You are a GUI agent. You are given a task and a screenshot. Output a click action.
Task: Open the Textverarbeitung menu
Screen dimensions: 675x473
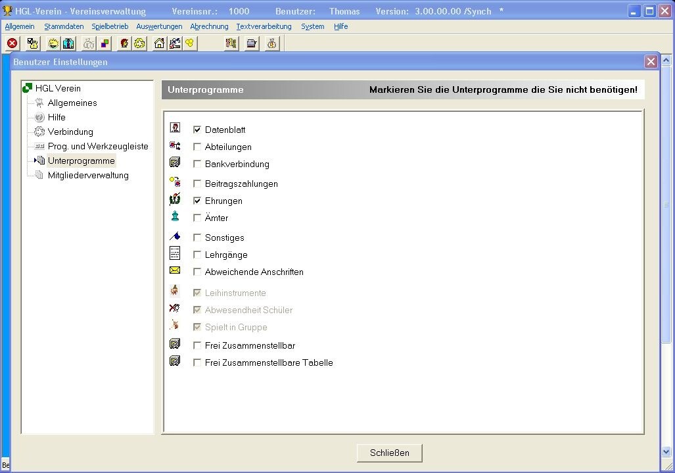tap(262, 26)
